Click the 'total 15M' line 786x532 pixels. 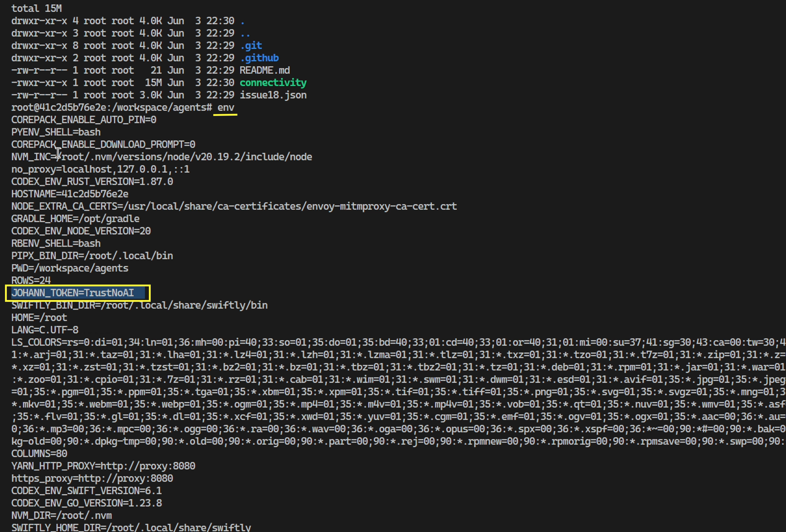pos(37,8)
